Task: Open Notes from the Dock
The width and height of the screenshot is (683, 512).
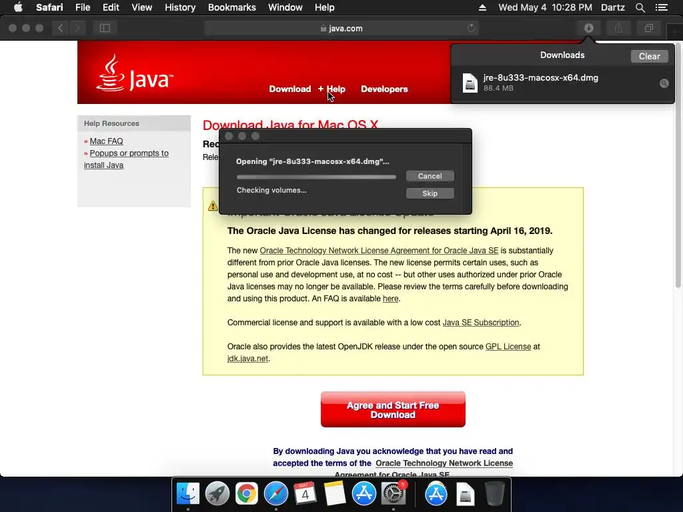Action: 335,493
